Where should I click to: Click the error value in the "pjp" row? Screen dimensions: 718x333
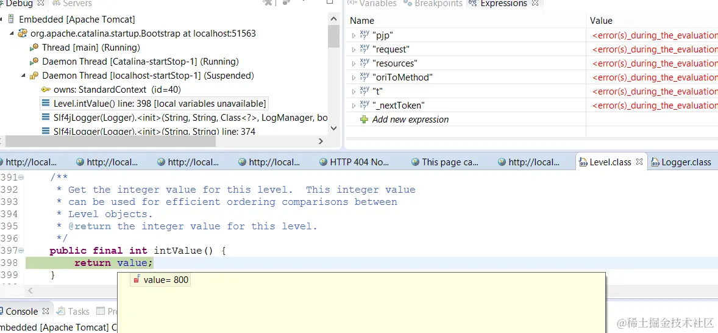coord(655,35)
